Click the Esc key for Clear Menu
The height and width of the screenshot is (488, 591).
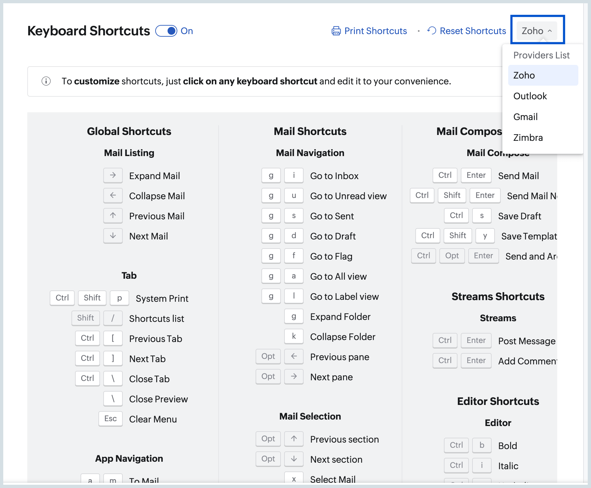pos(110,419)
